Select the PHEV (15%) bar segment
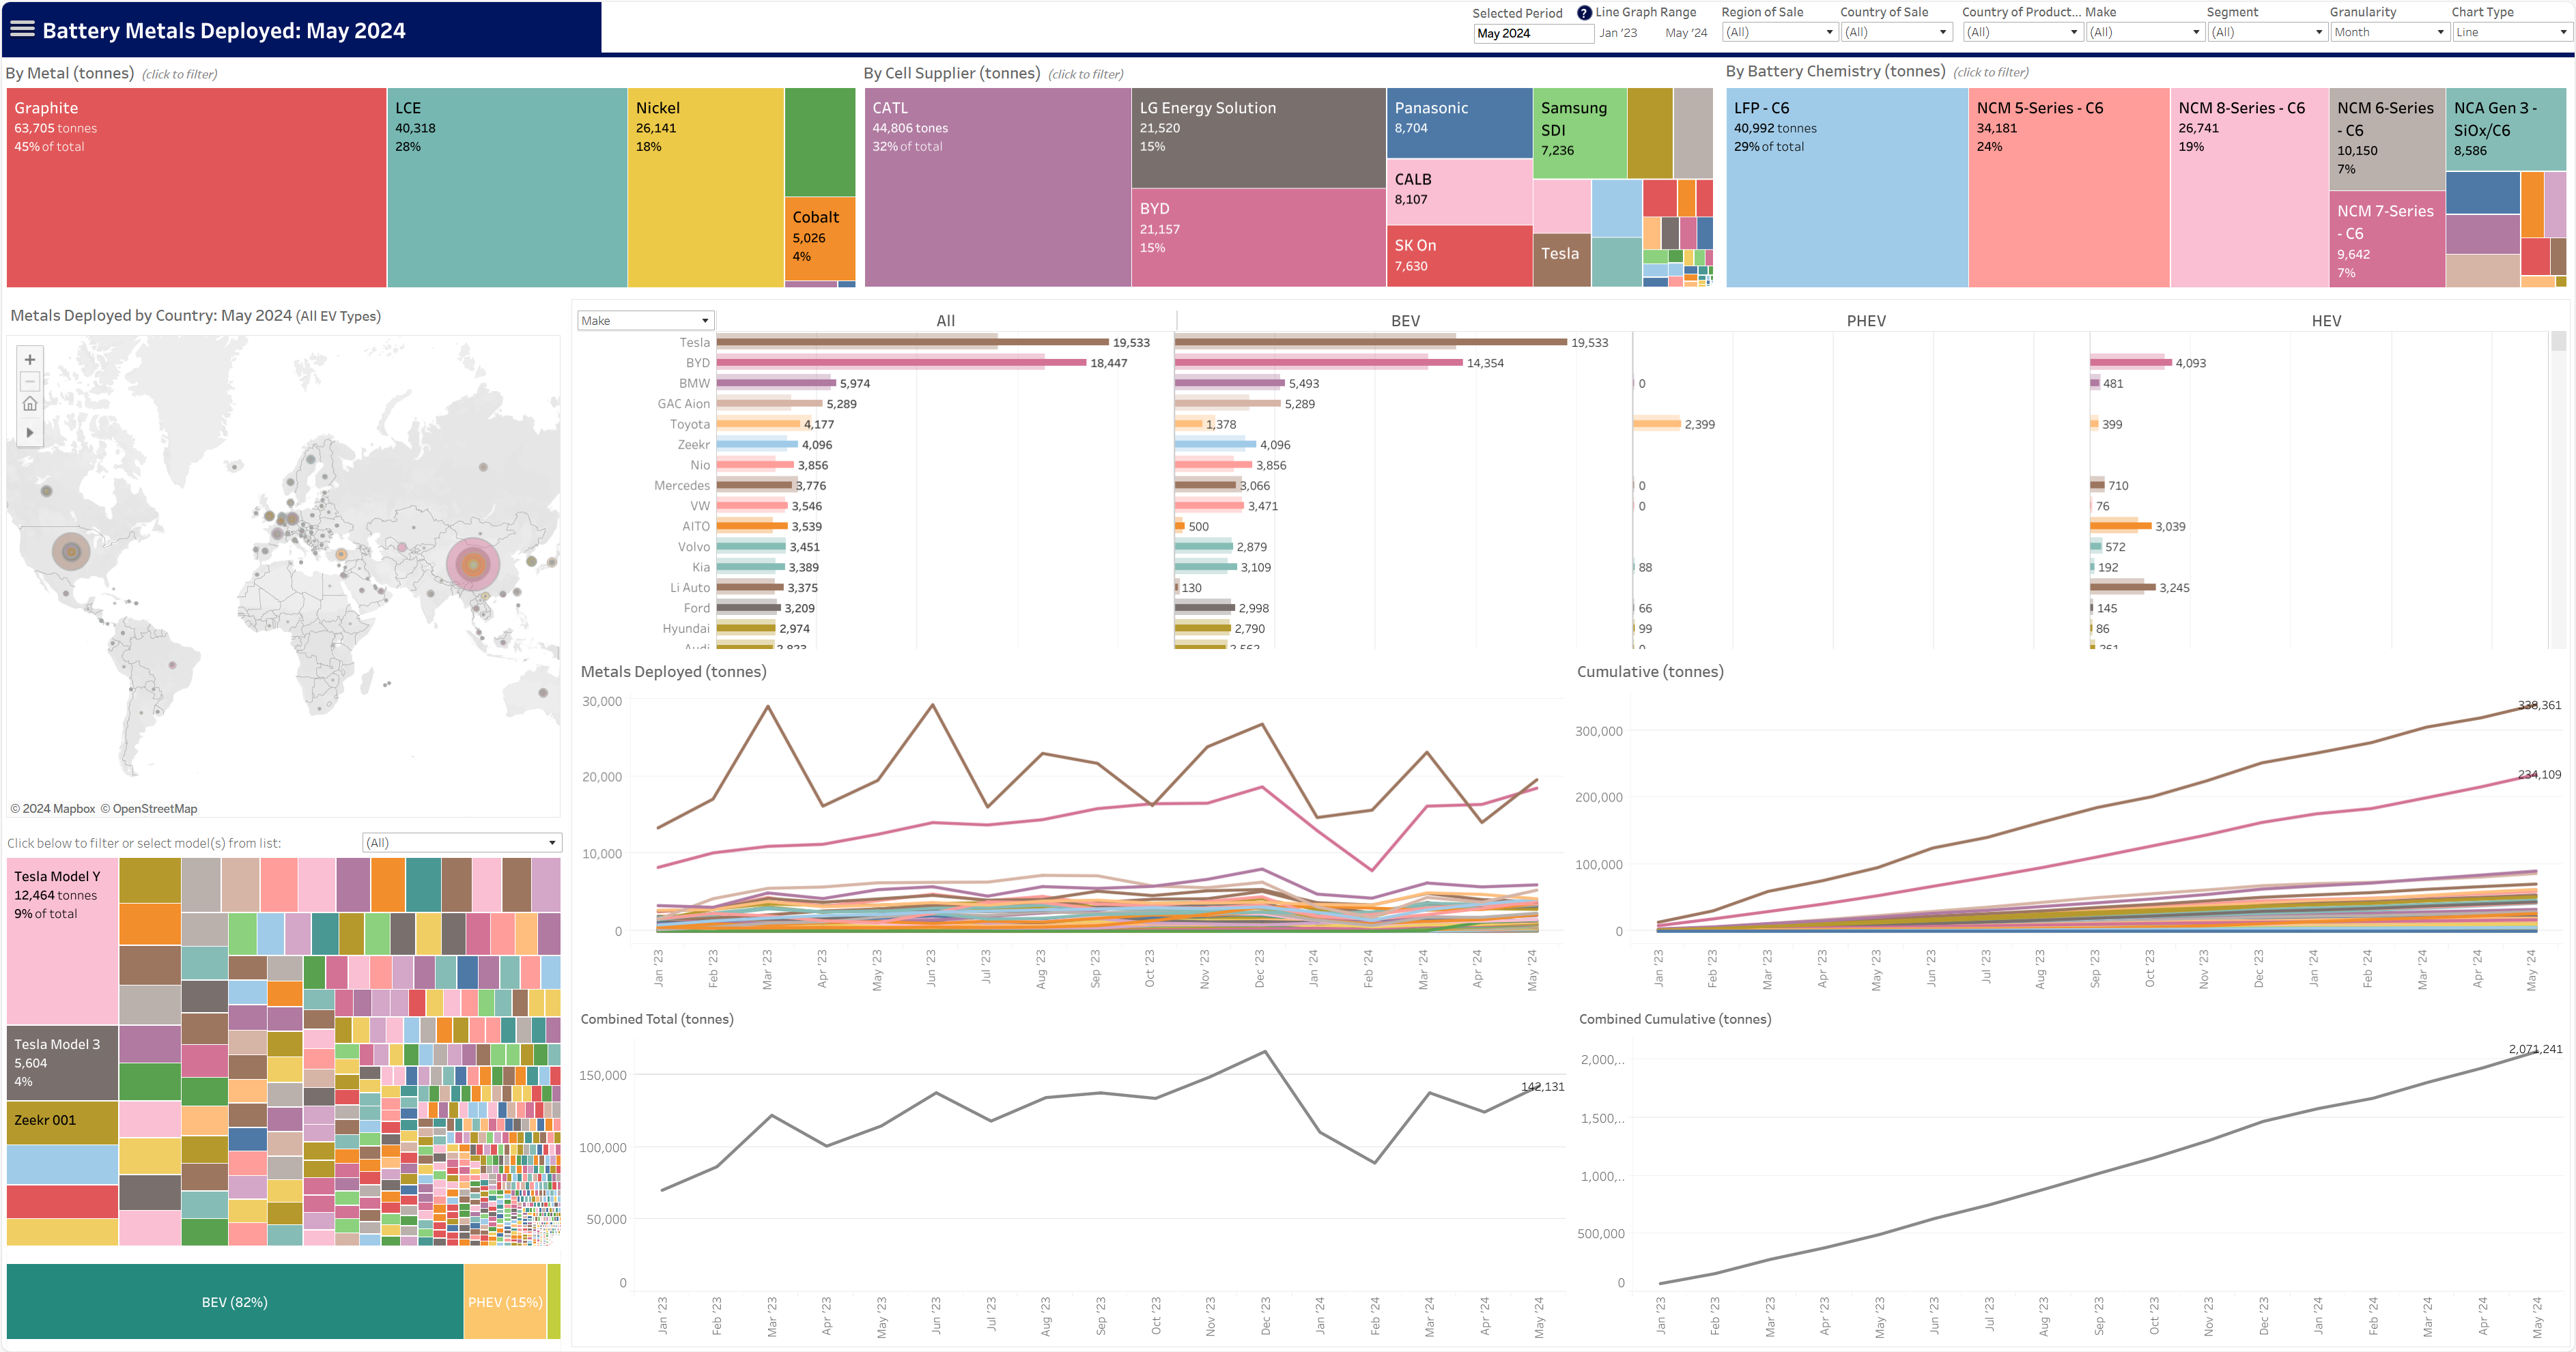2576x1352 pixels. (x=505, y=1302)
